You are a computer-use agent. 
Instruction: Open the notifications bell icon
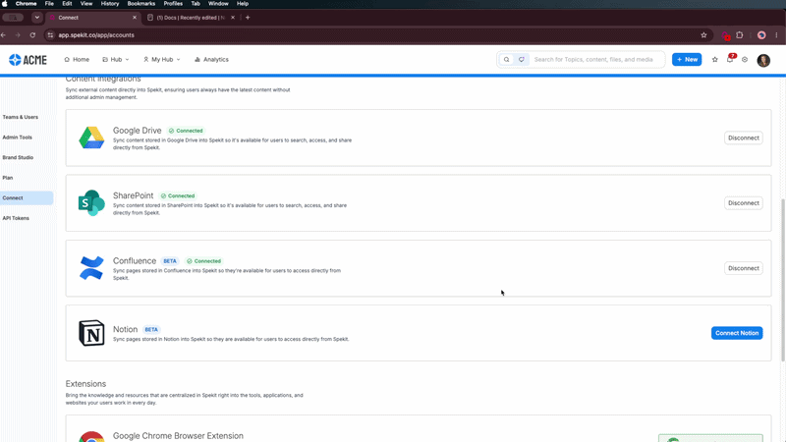[x=730, y=59]
